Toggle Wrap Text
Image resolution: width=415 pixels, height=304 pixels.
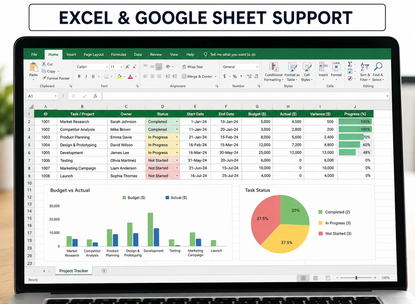point(192,67)
